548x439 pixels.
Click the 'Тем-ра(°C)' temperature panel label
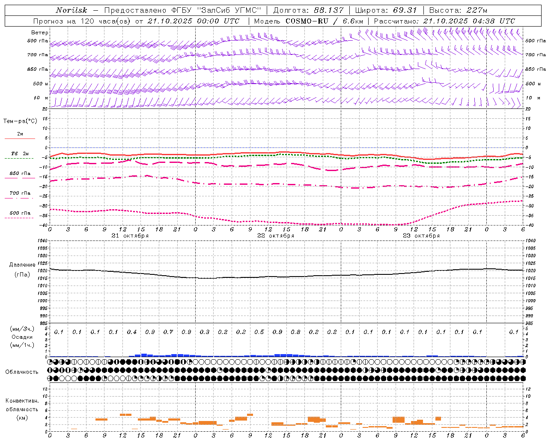coord(20,121)
